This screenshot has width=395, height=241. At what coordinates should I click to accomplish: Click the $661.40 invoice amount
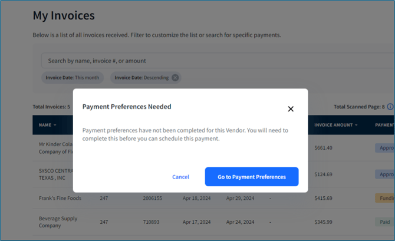(324, 148)
